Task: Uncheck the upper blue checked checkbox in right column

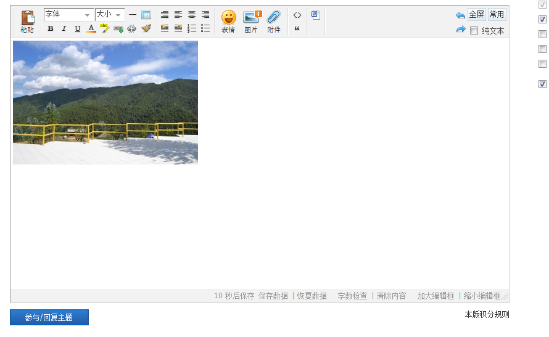Action: click(542, 19)
